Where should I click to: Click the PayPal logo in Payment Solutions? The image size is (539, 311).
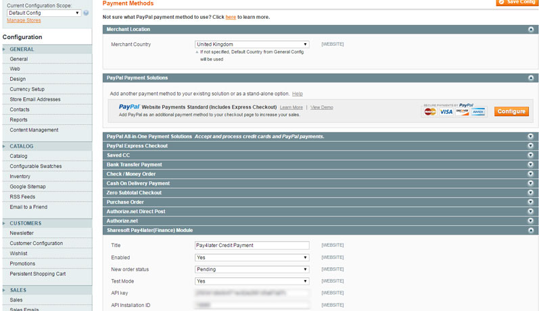click(x=129, y=107)
